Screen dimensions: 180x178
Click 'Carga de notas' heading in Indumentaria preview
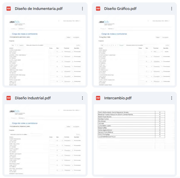pos(25,34)
